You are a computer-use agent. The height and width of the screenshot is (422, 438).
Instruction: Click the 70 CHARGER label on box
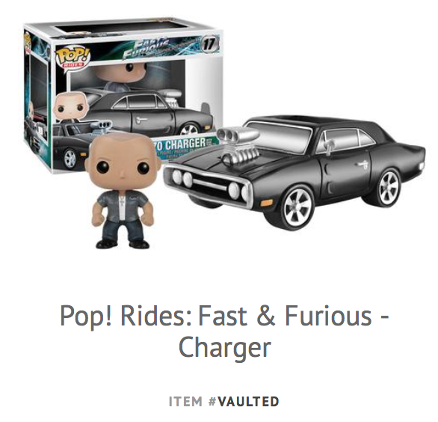[183, 144]
